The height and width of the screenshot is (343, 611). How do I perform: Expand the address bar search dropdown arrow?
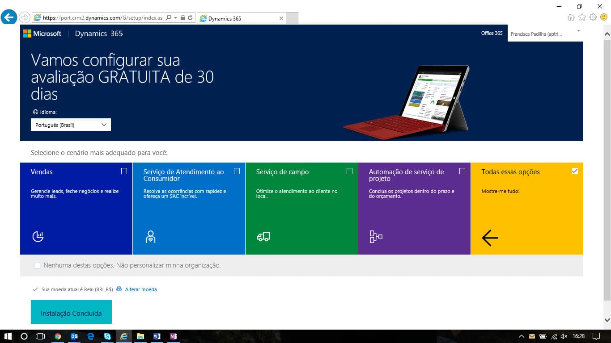pyautogui.click(x=176, y=18)
